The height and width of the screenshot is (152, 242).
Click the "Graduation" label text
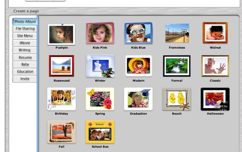tap(138, 114)
